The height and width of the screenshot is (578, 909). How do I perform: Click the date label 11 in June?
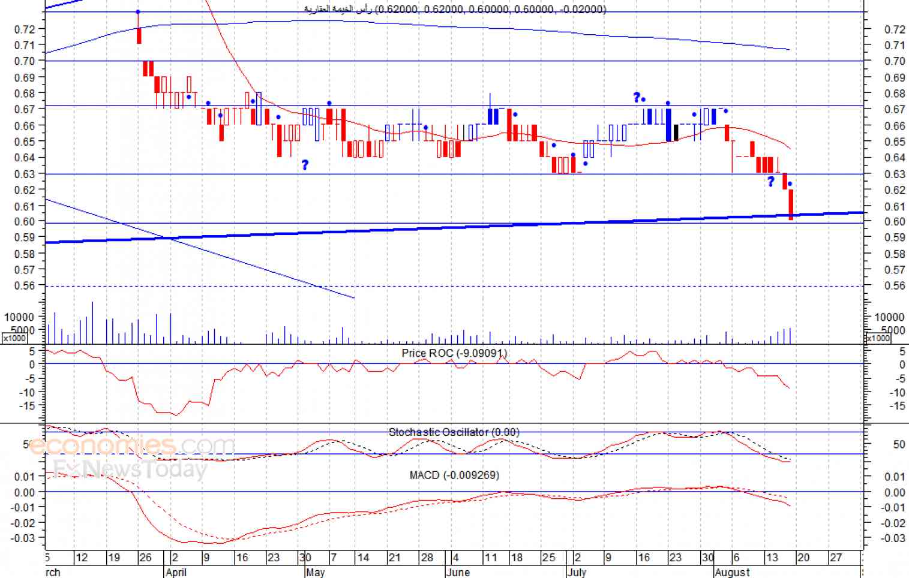[491, 558]
